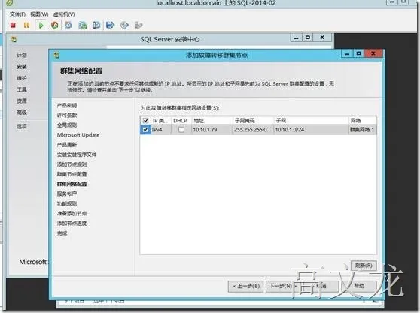
Task: Click the green play VM icon
Action: coord(41,26)
